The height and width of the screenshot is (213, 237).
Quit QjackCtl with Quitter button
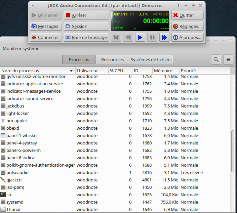187,15
